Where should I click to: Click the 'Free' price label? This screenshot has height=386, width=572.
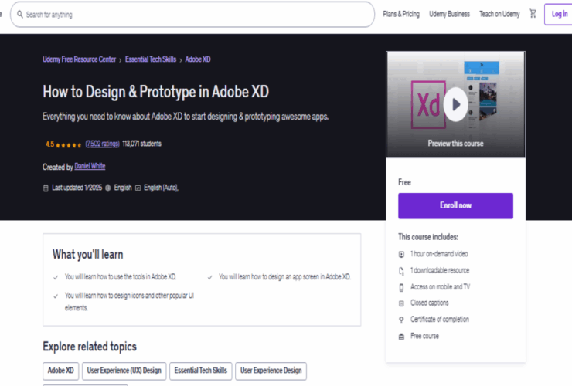point(404,182)
